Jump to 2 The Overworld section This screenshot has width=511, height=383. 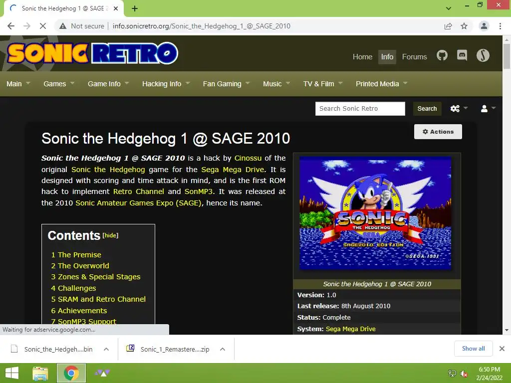[x=80, y=266]
